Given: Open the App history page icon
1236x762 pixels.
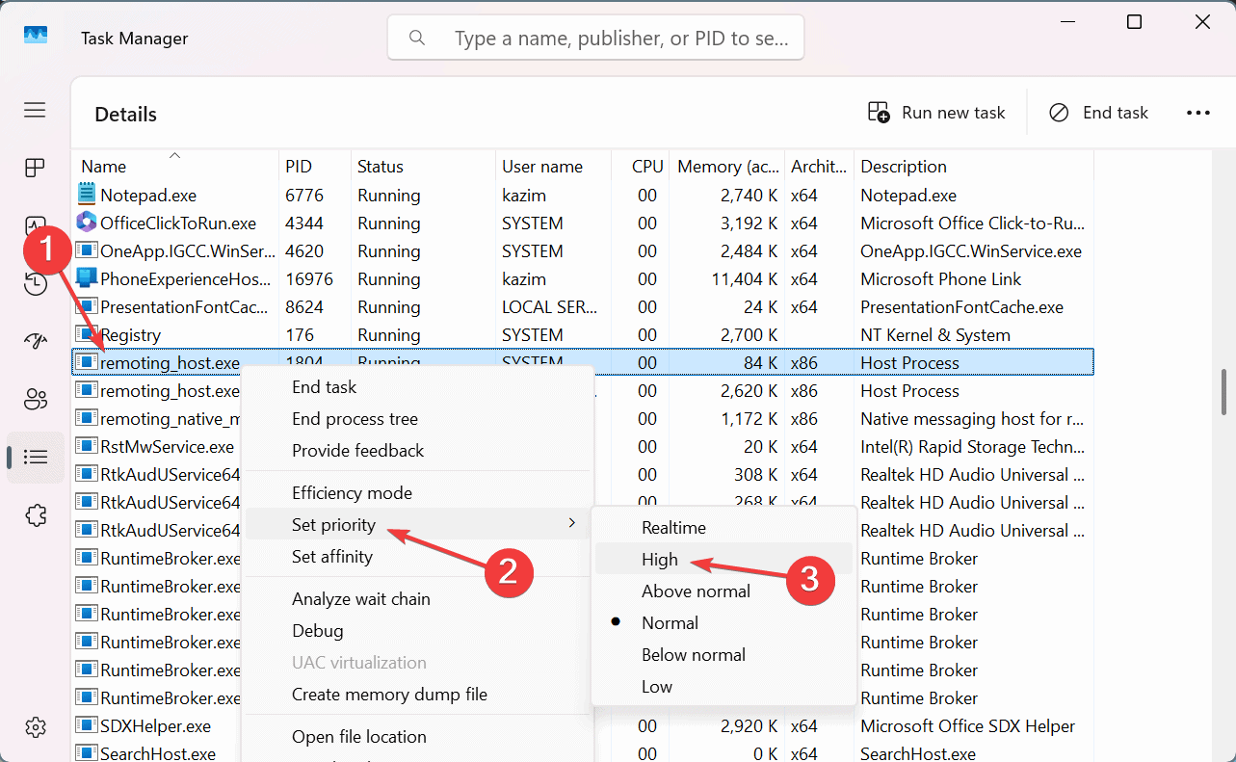Looking at the screenshot, I should click(x=35, y=284).
